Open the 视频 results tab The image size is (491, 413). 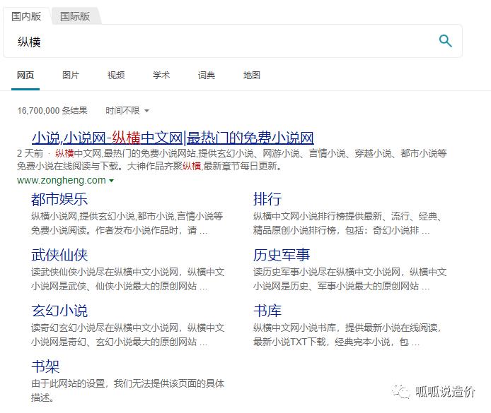116,76
